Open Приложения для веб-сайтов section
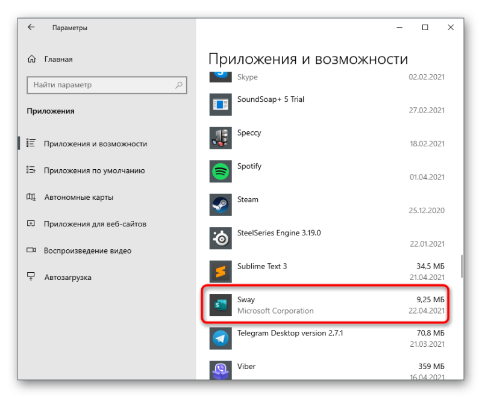 pos(107,224)
